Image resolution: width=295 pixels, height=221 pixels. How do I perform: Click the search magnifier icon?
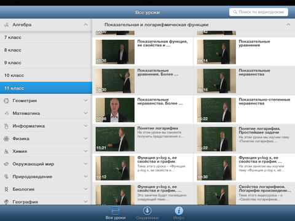(x=235, y=12)
